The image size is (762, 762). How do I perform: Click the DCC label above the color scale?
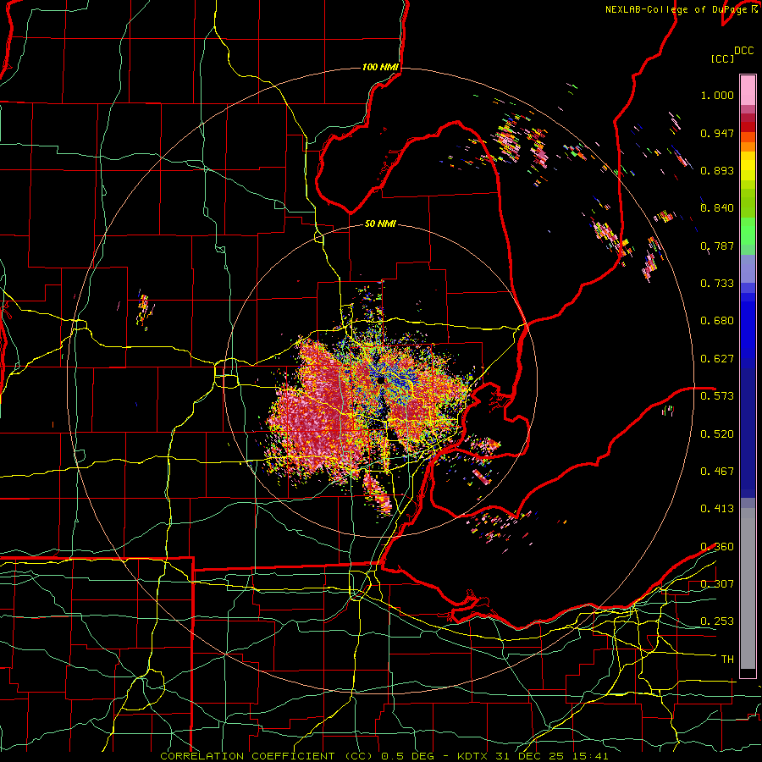[x=744, y=51]
